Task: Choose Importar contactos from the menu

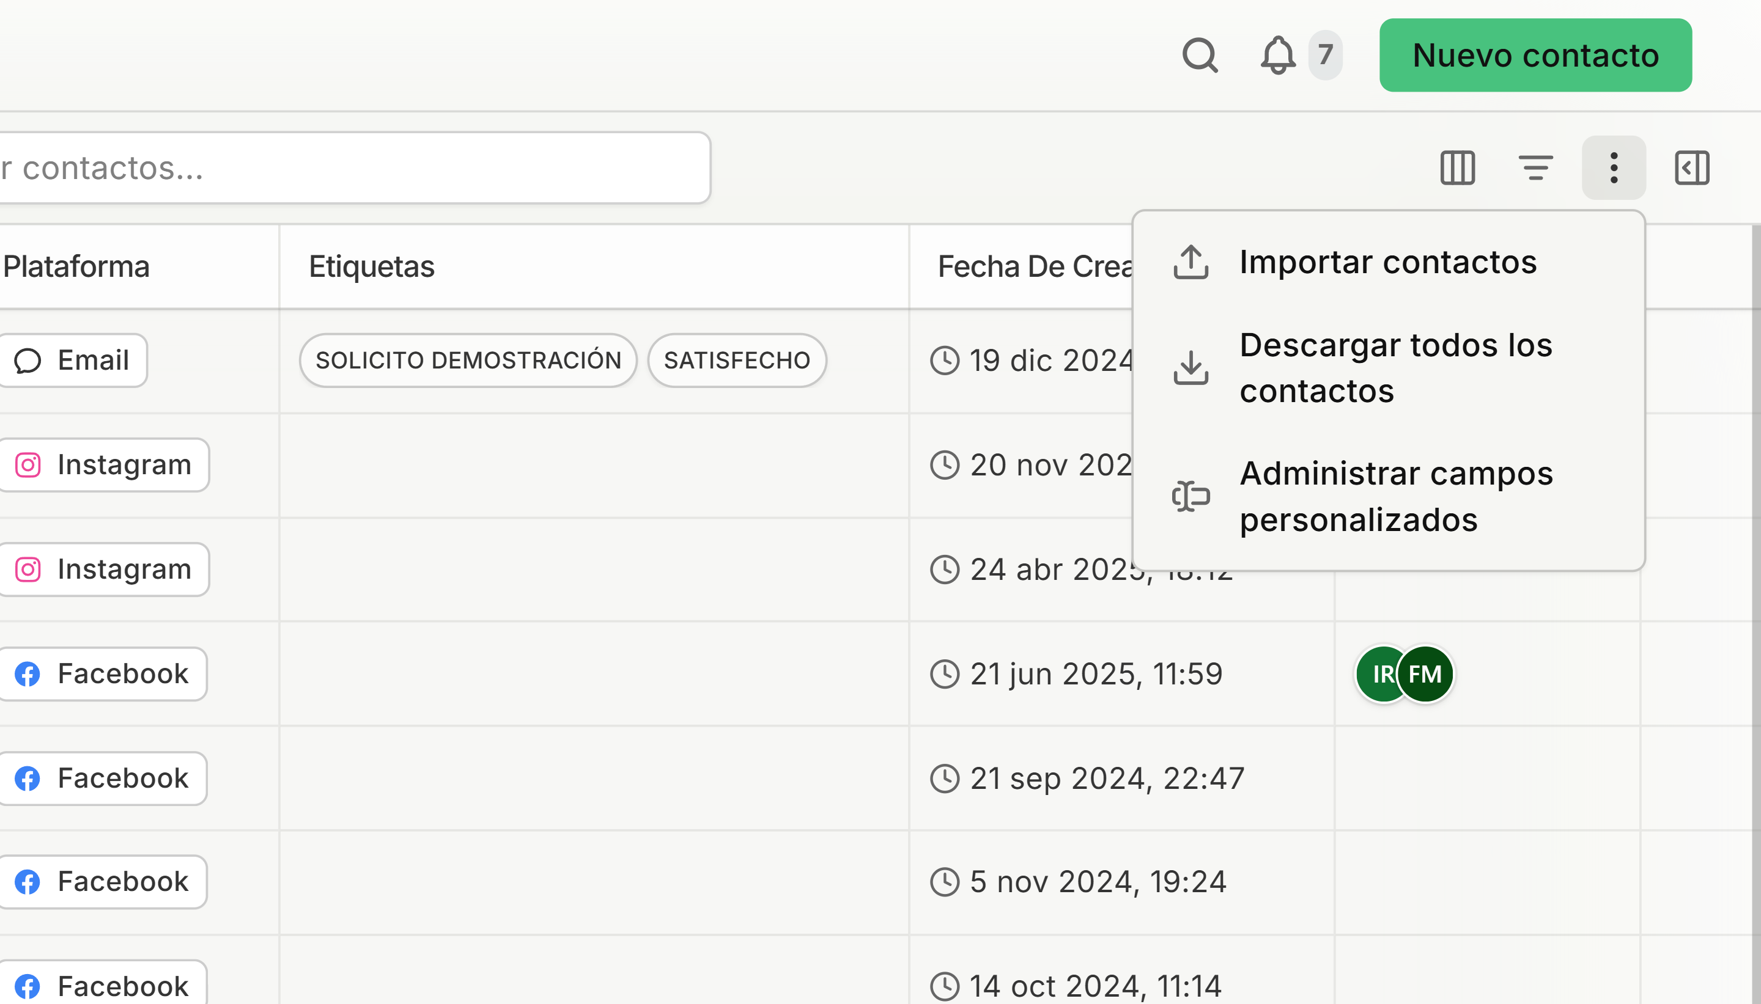Action: (1387, 262)
